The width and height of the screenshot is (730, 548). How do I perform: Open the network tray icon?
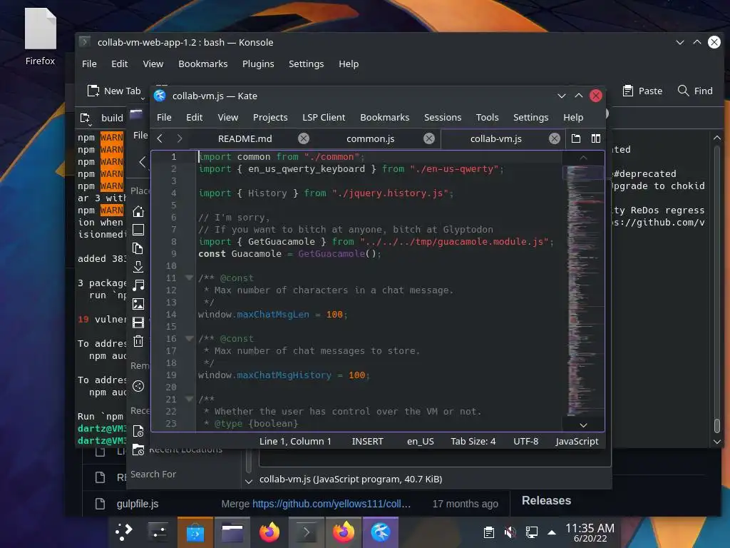[x=531, y=532]
